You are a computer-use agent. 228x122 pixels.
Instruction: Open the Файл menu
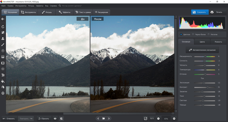pyautogui.click(x=3, y=5)
